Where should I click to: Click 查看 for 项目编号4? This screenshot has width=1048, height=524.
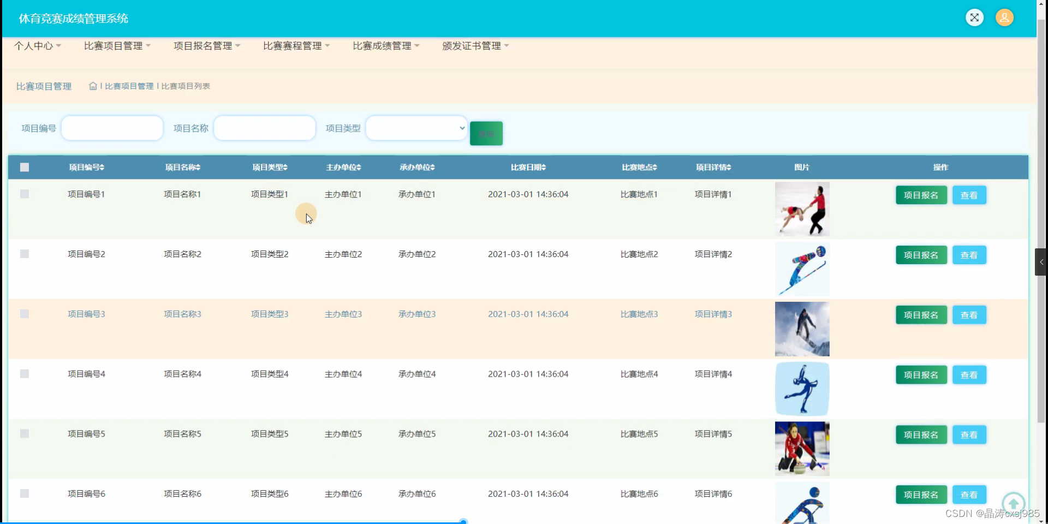click(x=969, y=376)
